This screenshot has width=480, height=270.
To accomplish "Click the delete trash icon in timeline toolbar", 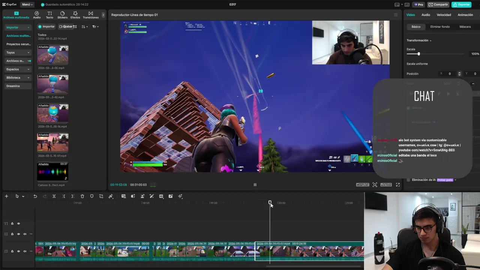I will click(82, 196).
